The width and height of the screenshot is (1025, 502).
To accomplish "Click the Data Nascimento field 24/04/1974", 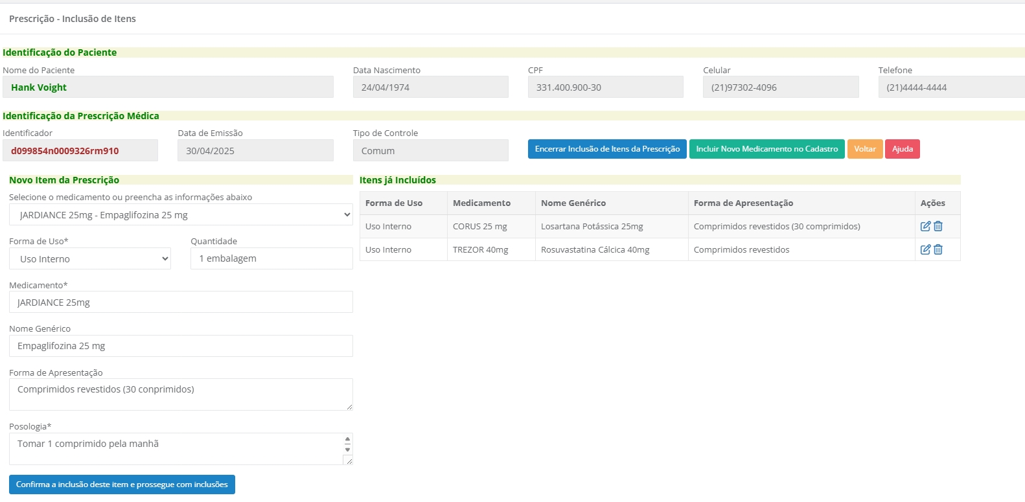I will (431, 87).
